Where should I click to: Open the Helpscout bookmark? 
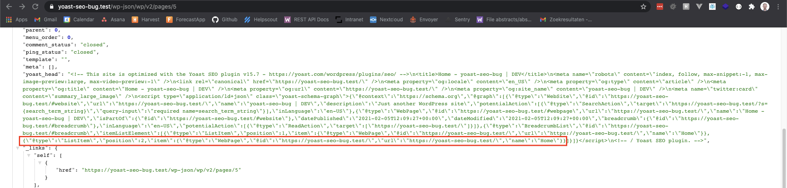tap(261, 20)
